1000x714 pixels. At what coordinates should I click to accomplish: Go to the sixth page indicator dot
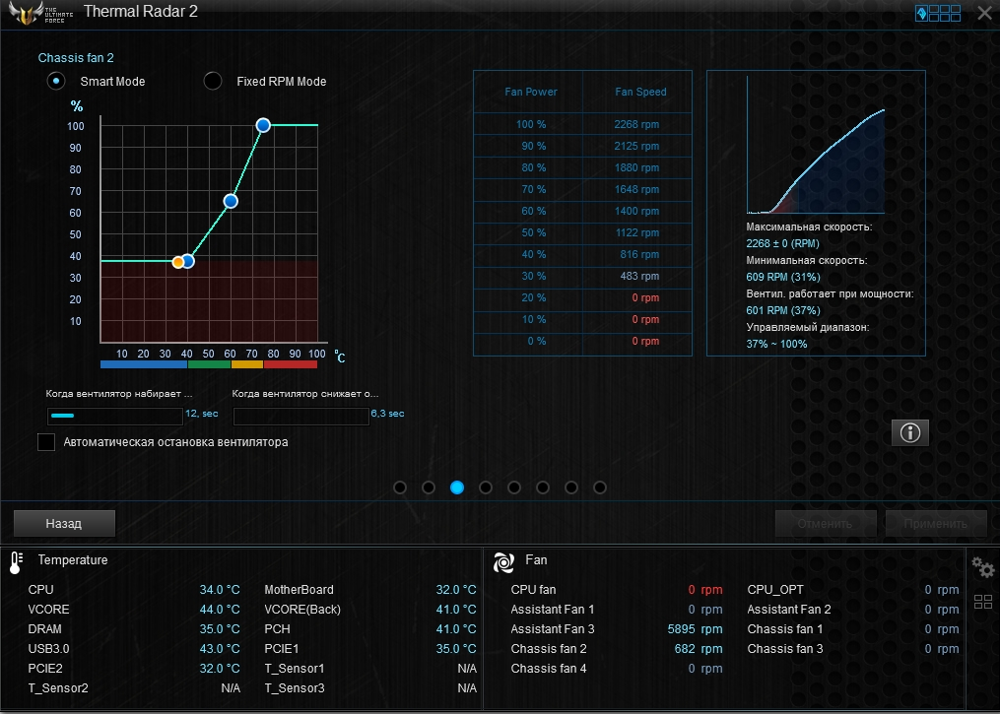(x=543, y=487)
